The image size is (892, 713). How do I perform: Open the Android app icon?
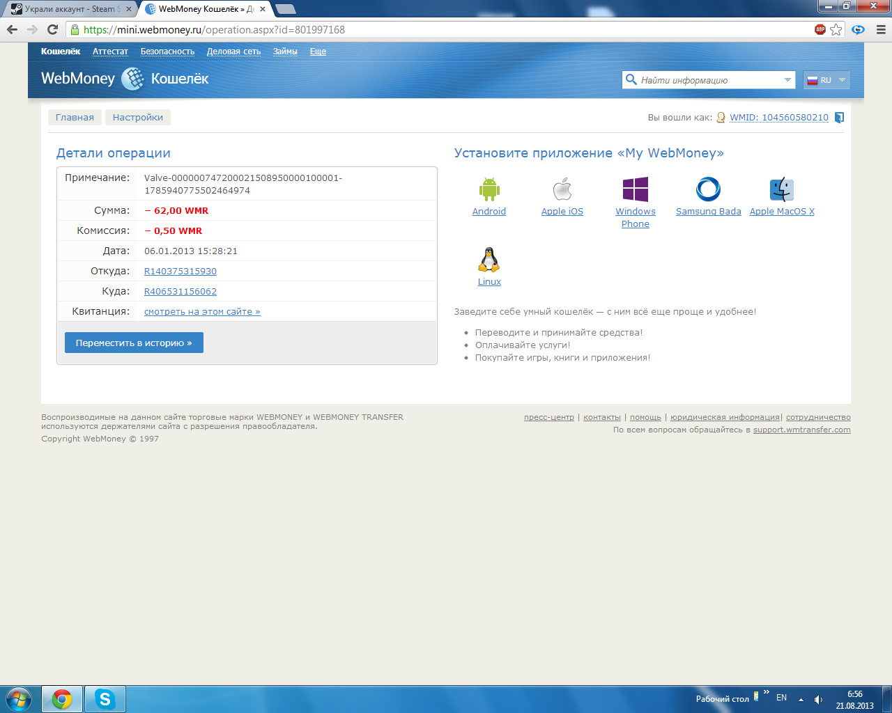(489, 189)
